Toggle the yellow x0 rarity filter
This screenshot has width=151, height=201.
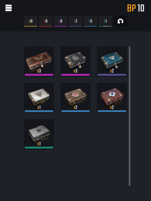tap(31, 21)
